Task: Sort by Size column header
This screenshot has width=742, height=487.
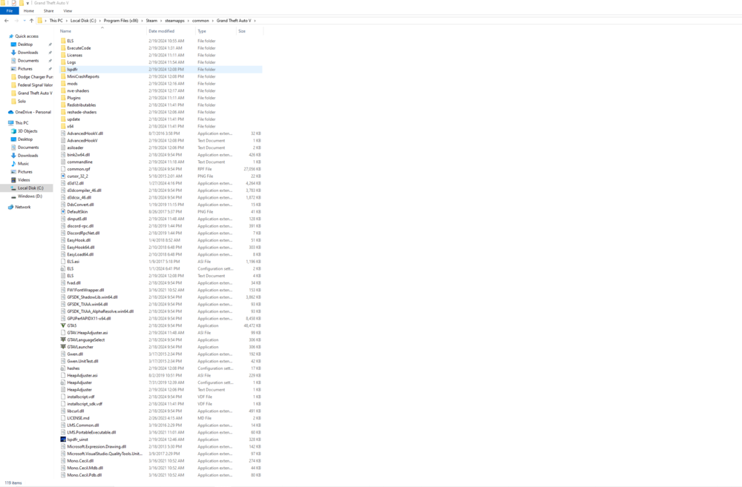Action: 242,31
